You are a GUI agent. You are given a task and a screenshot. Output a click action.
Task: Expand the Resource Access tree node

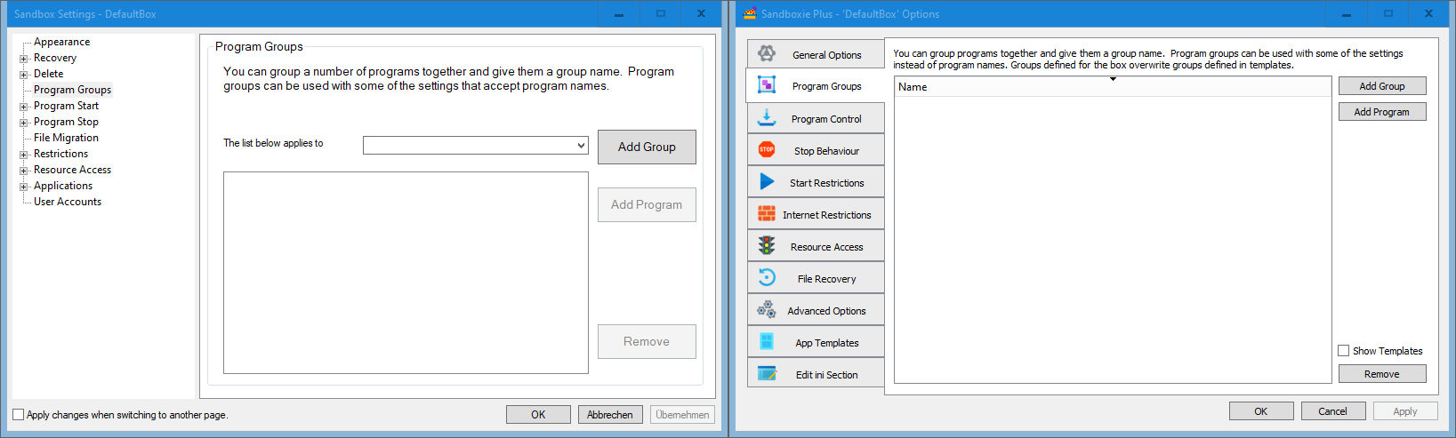point(24,171)
